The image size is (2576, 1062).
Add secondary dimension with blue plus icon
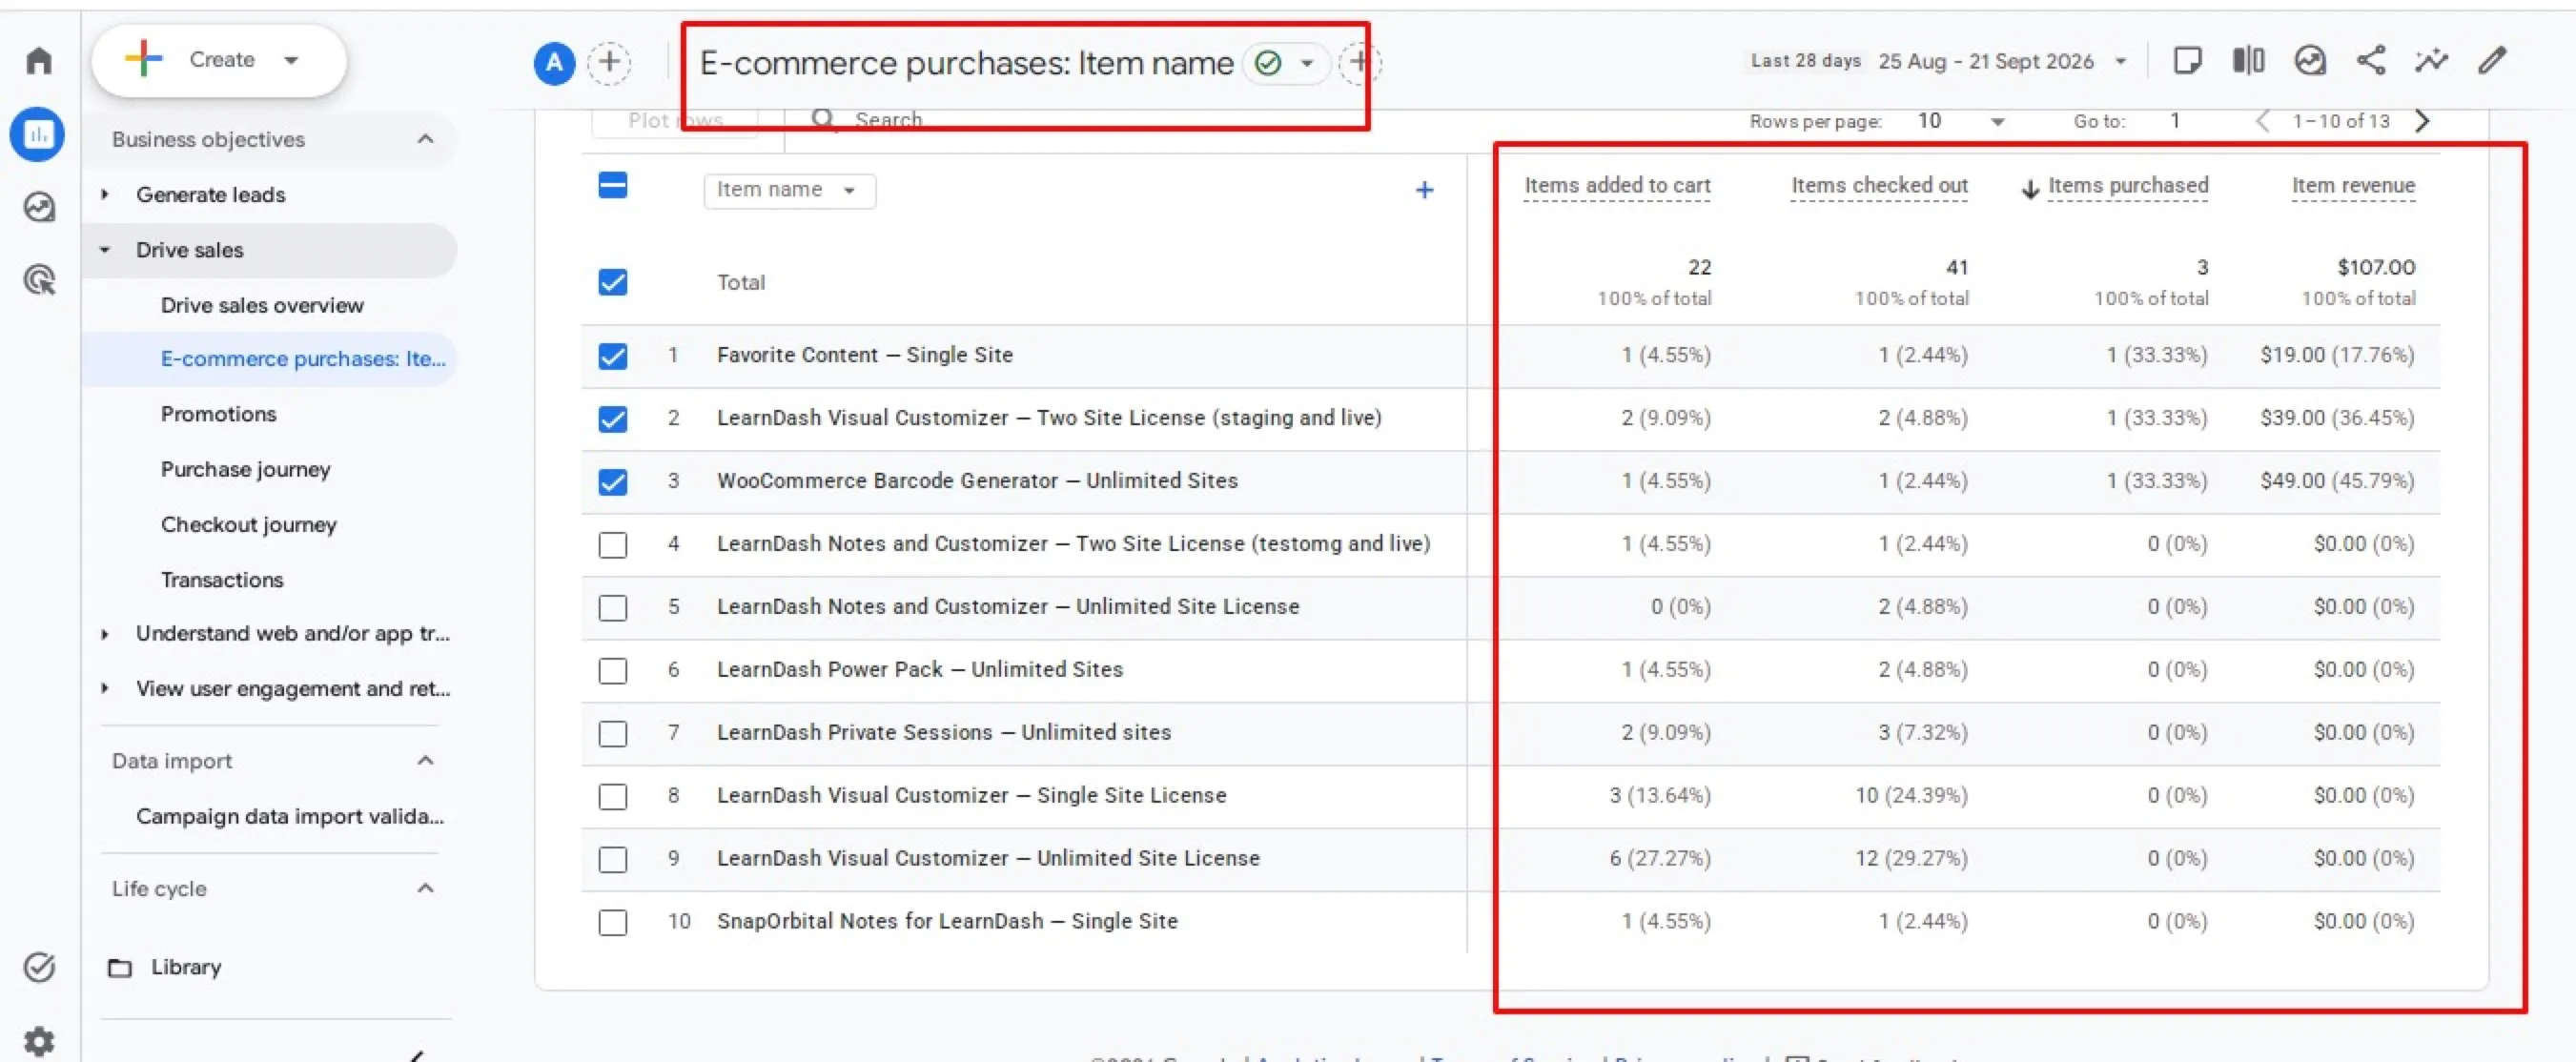click(1424, 190)
